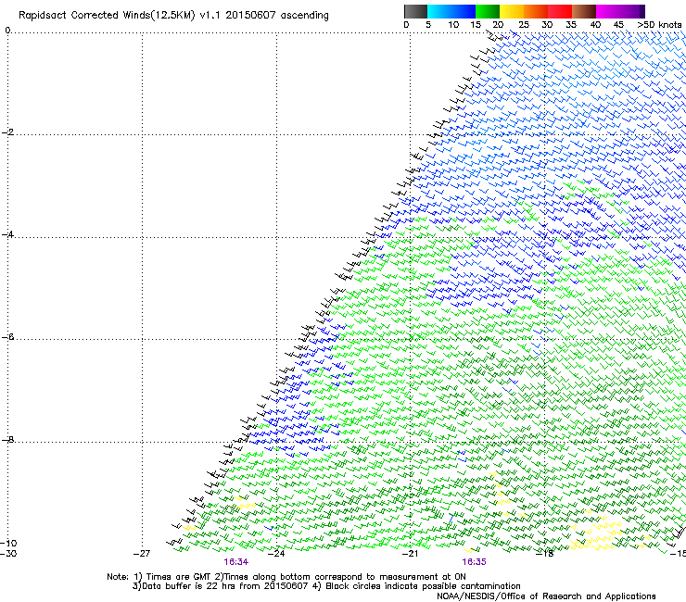Click the yellow 20-25 knots legend swatch
The height and width of the screenshot is (602, 686).
click(x=512, y=11)
